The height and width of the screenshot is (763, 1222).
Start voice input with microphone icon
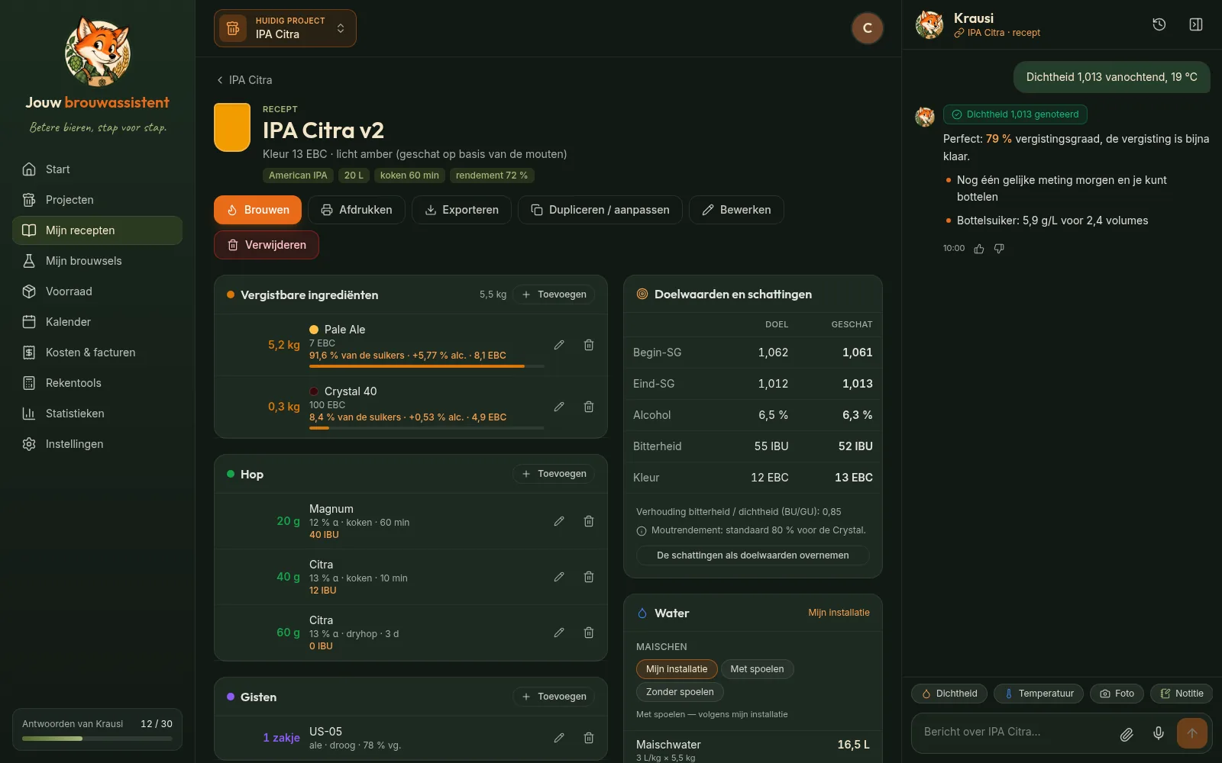(x=1159, y=733)
